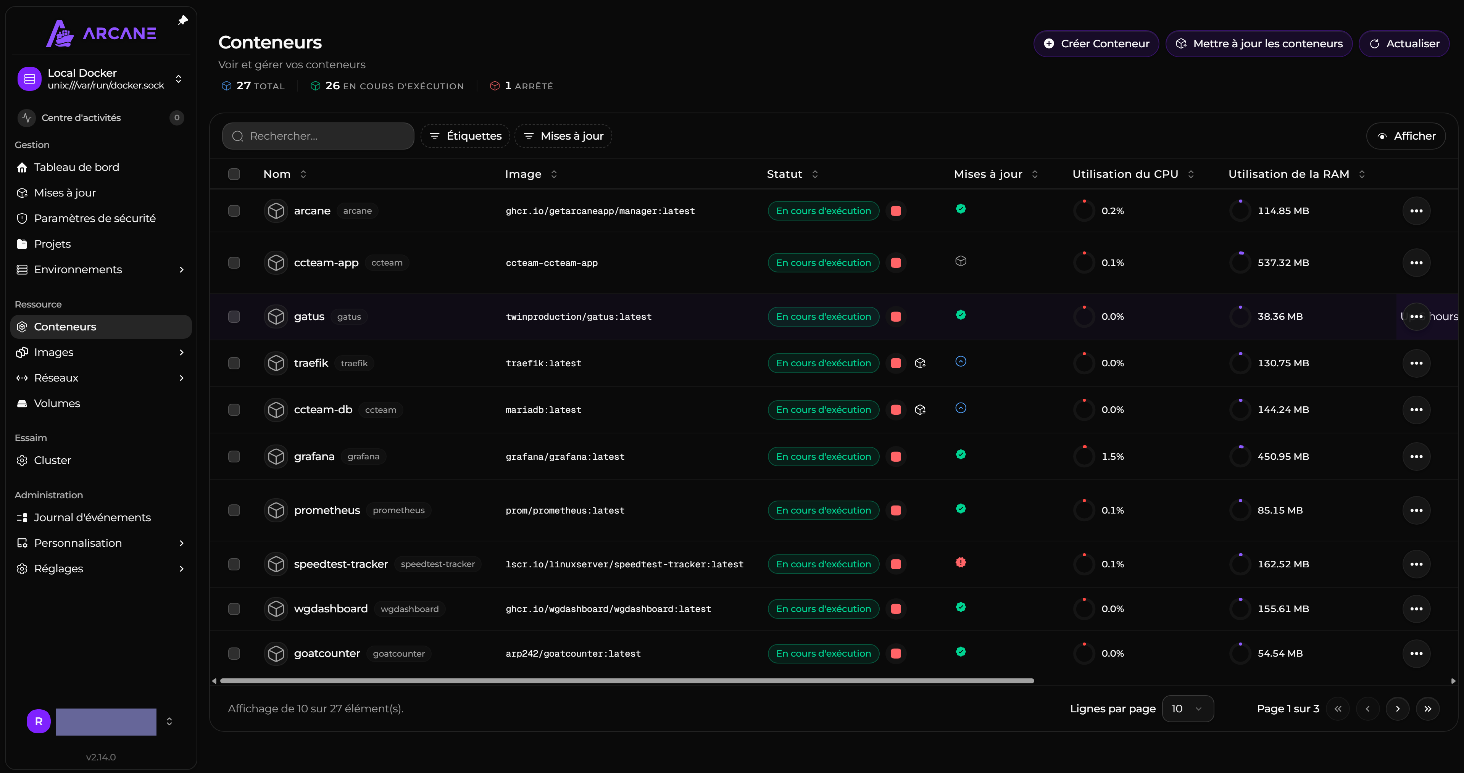Click the update box icon beside traefik stop button
This screenshot has height=773, width=1464.
920,363
